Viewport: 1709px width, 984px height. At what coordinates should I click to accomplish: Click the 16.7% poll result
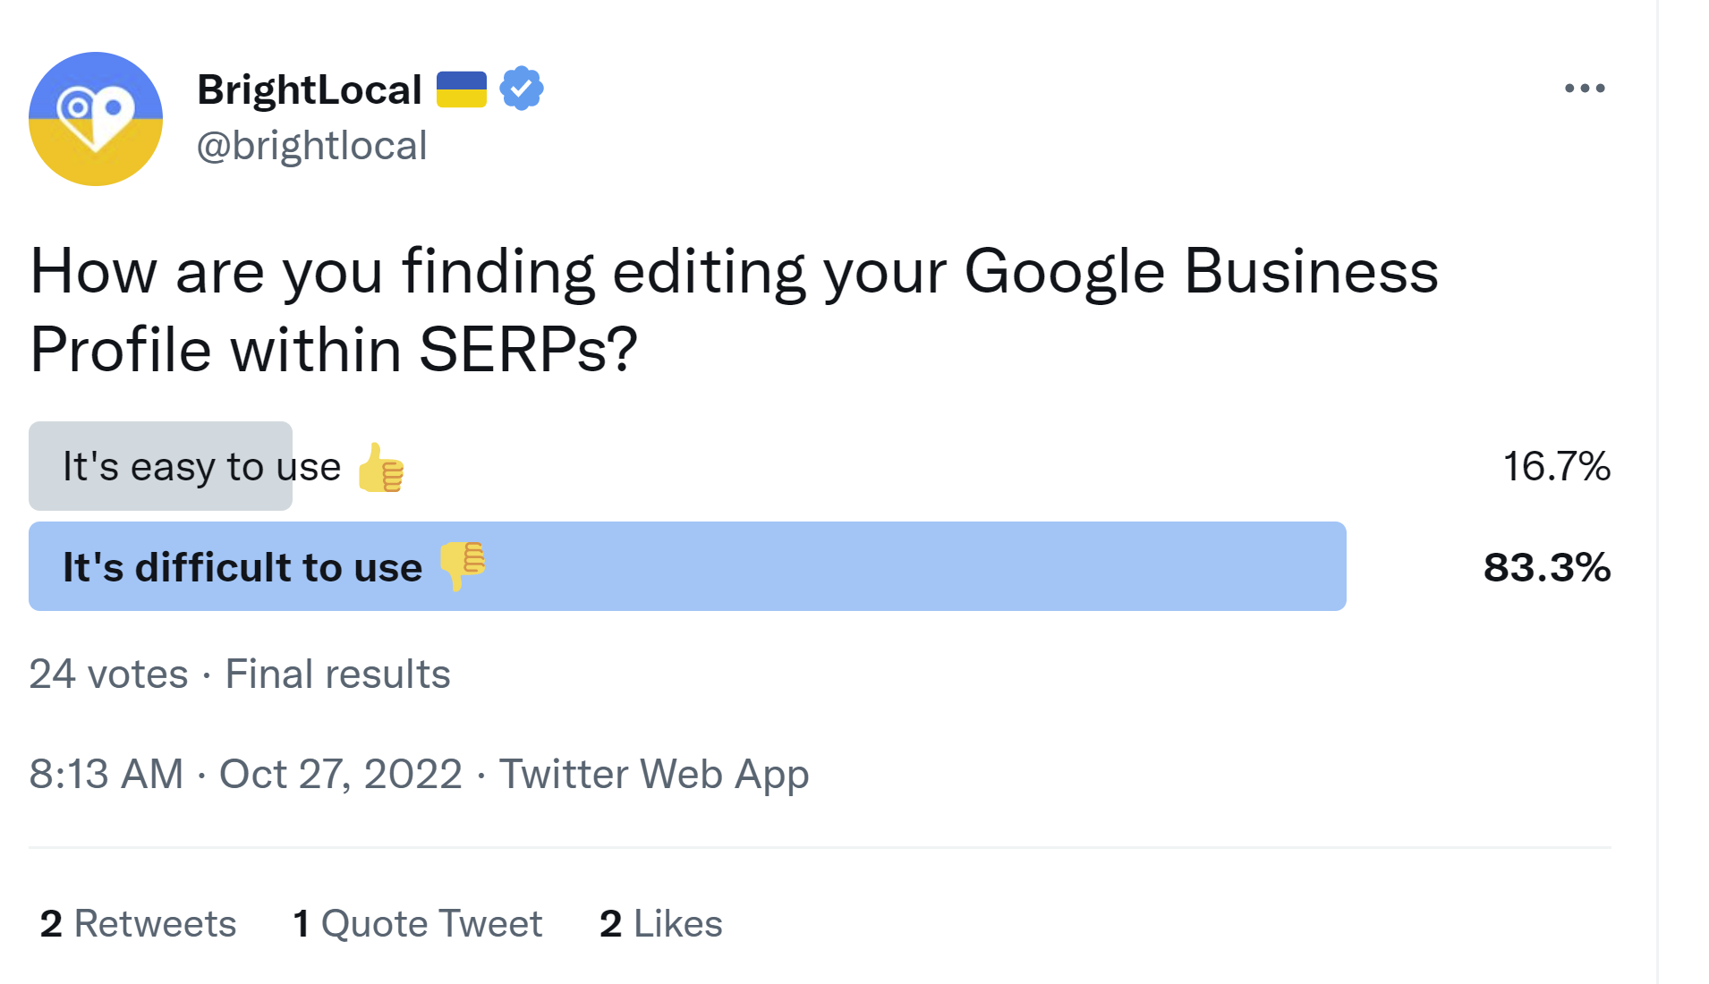click(1556, 467)
